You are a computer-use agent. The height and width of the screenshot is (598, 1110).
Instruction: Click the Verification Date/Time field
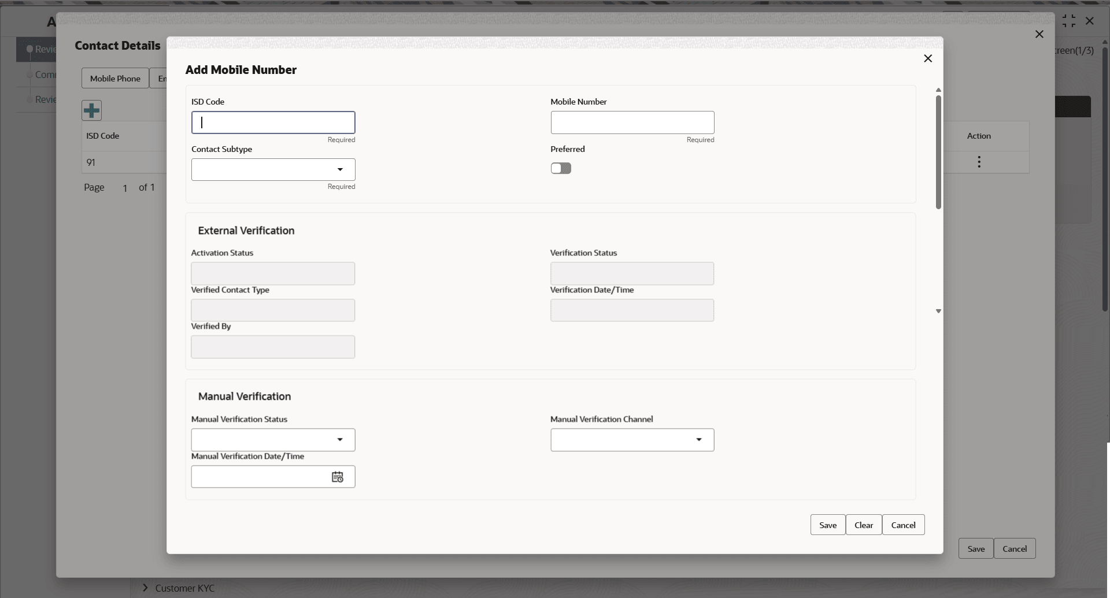click(632, 310)
